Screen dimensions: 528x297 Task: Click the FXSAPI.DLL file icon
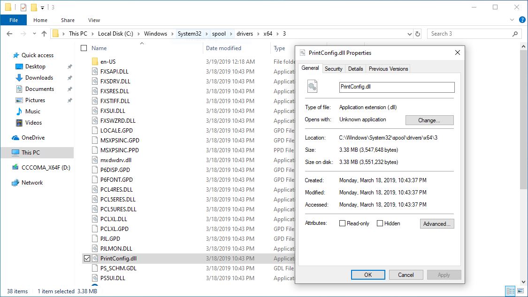click(x=95, y=72)
